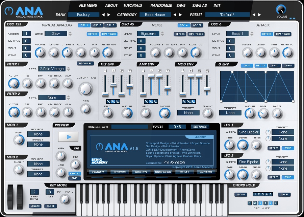The height and width of the screenshot is (217, 304).
Task: Select previous bank with left arrow
Action: pos(103,15)
